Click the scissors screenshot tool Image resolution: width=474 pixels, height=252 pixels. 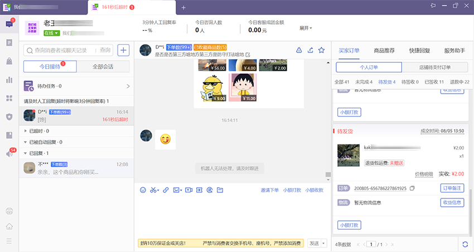[x=154, y=190]
